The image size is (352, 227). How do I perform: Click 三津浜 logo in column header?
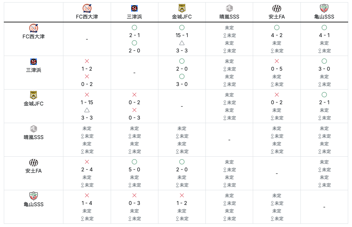click(x=134, y=9)
